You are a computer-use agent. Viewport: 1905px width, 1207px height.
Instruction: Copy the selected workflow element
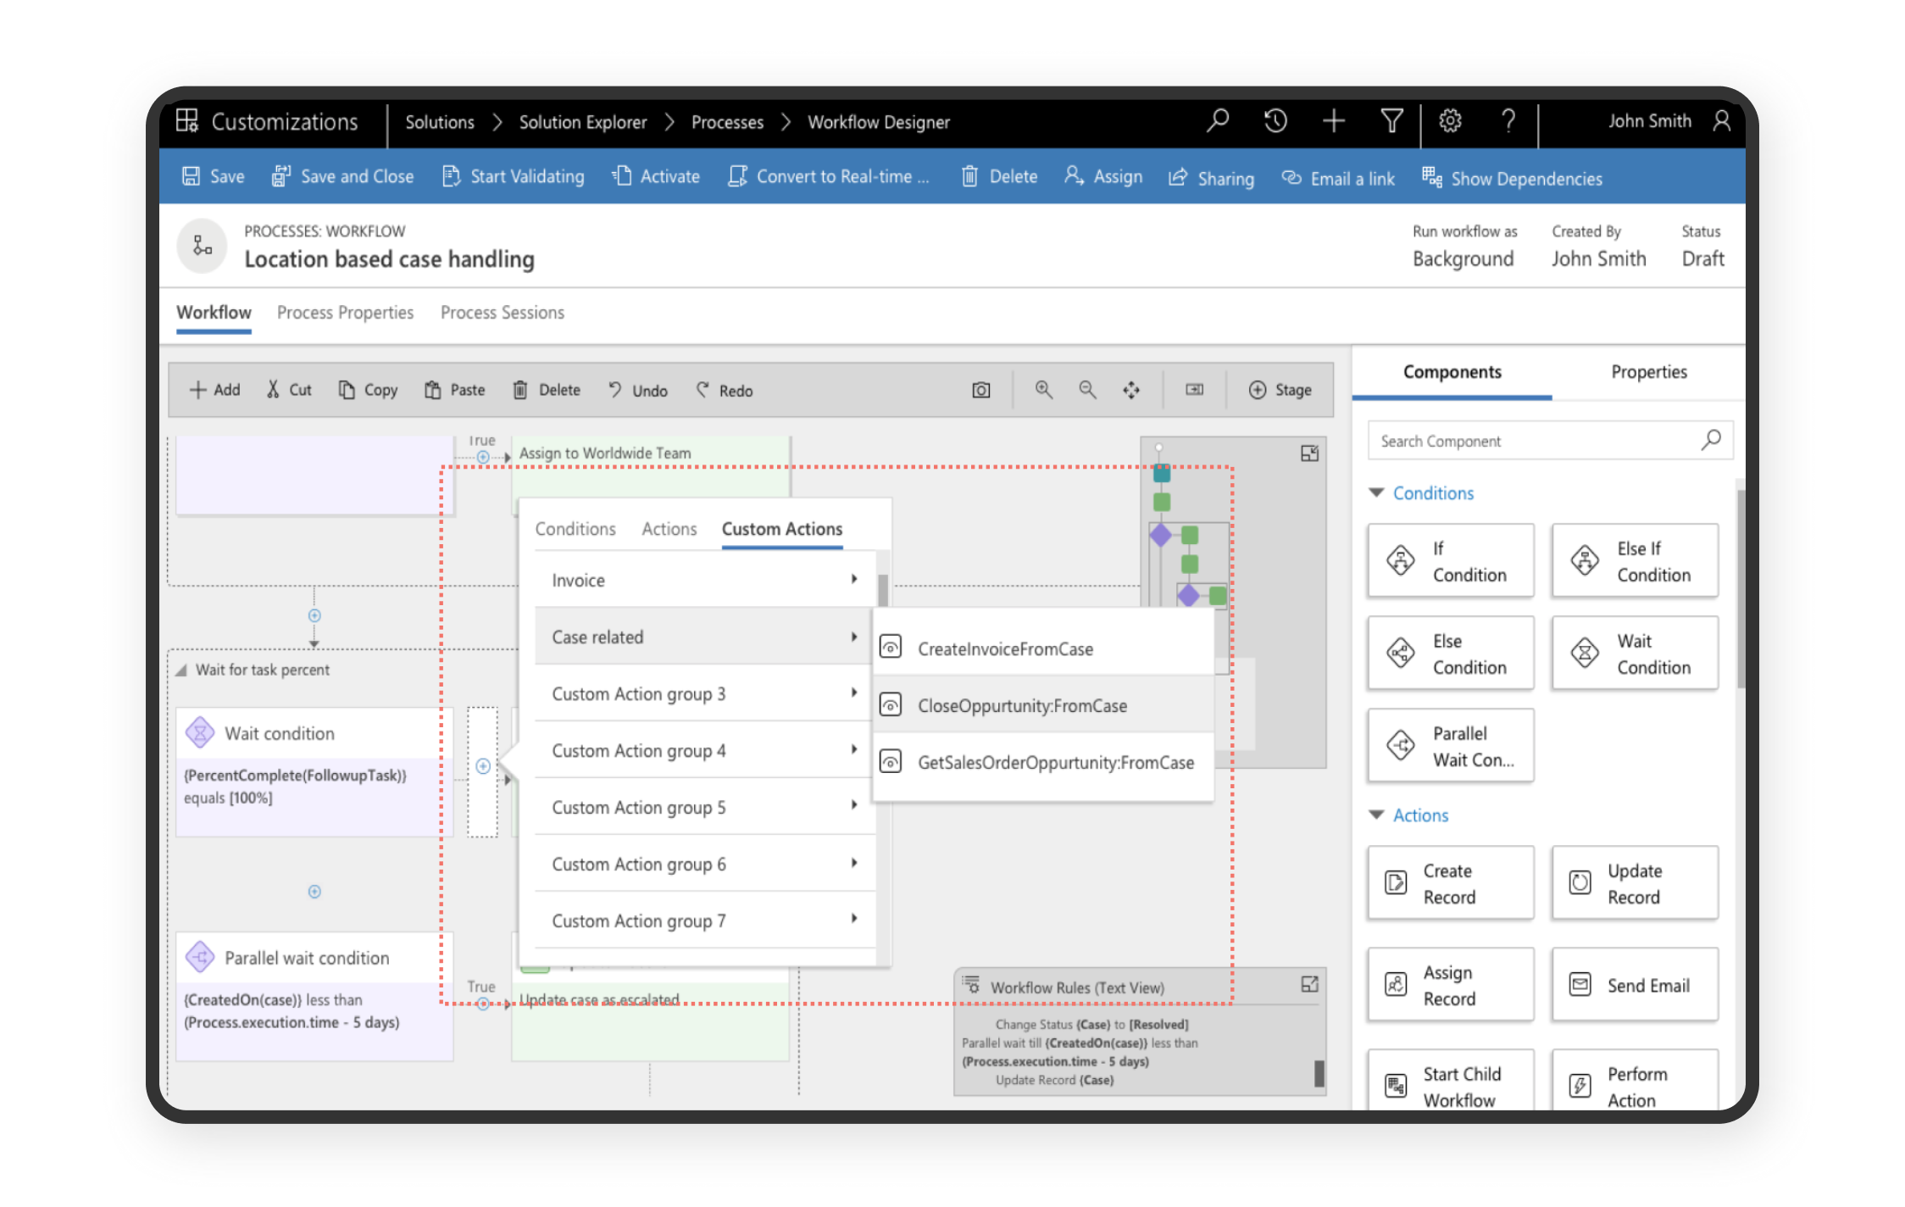click(368, 390)
